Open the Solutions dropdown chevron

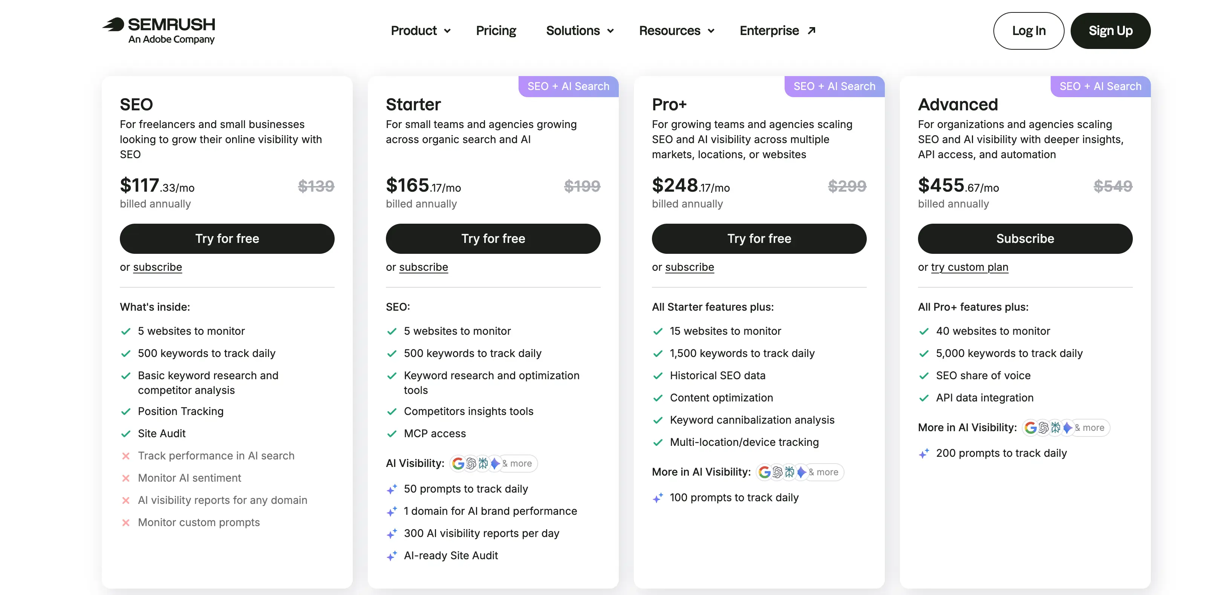click(x=610, y=31)
